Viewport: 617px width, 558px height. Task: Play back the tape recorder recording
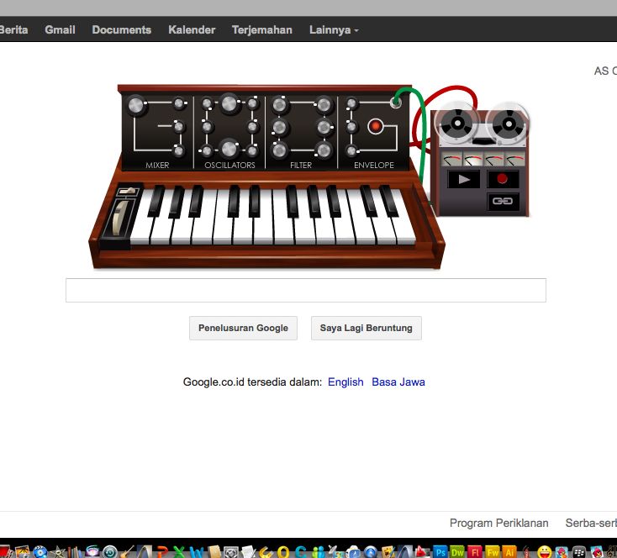[x=463, y=180]
